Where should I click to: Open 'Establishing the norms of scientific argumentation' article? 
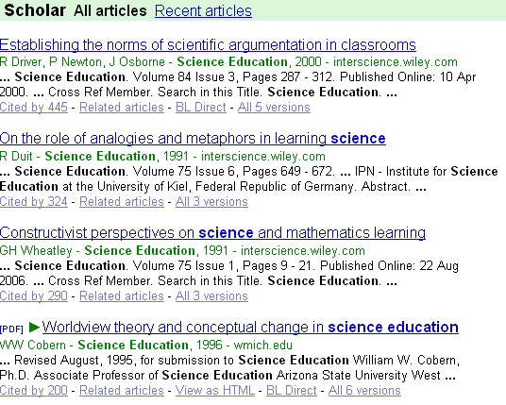tap(208, 45)
